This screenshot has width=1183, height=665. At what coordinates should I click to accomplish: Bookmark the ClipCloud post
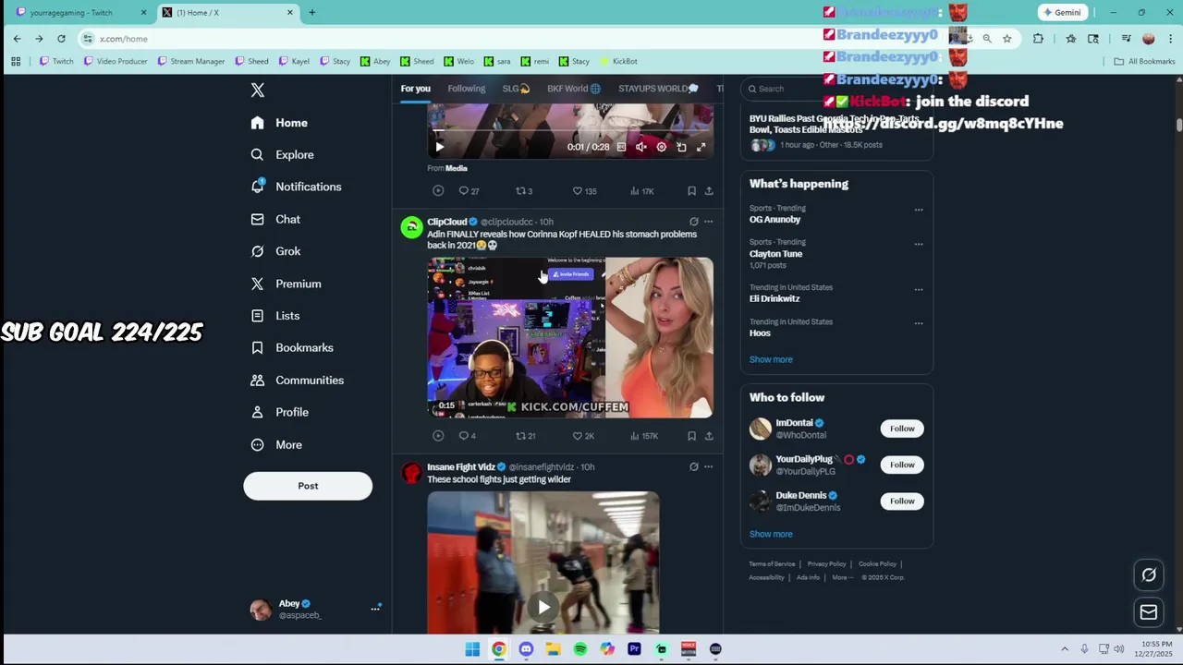pyautogui.click(x=691, y=436)
